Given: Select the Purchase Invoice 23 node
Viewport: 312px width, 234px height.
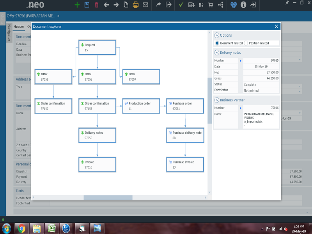Looking at the screenshot, I should tap(185, 164).
